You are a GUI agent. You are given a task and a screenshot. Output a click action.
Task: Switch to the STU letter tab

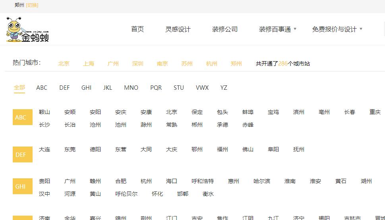coord(179,88)
